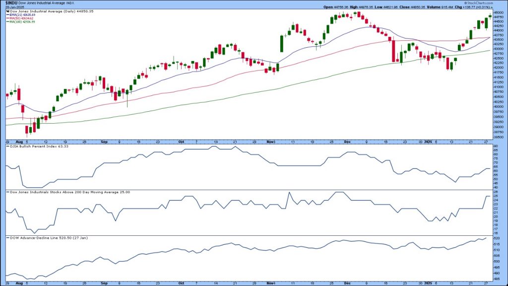
Task: Click the 45000 price axis label
Action: point(499,12)
